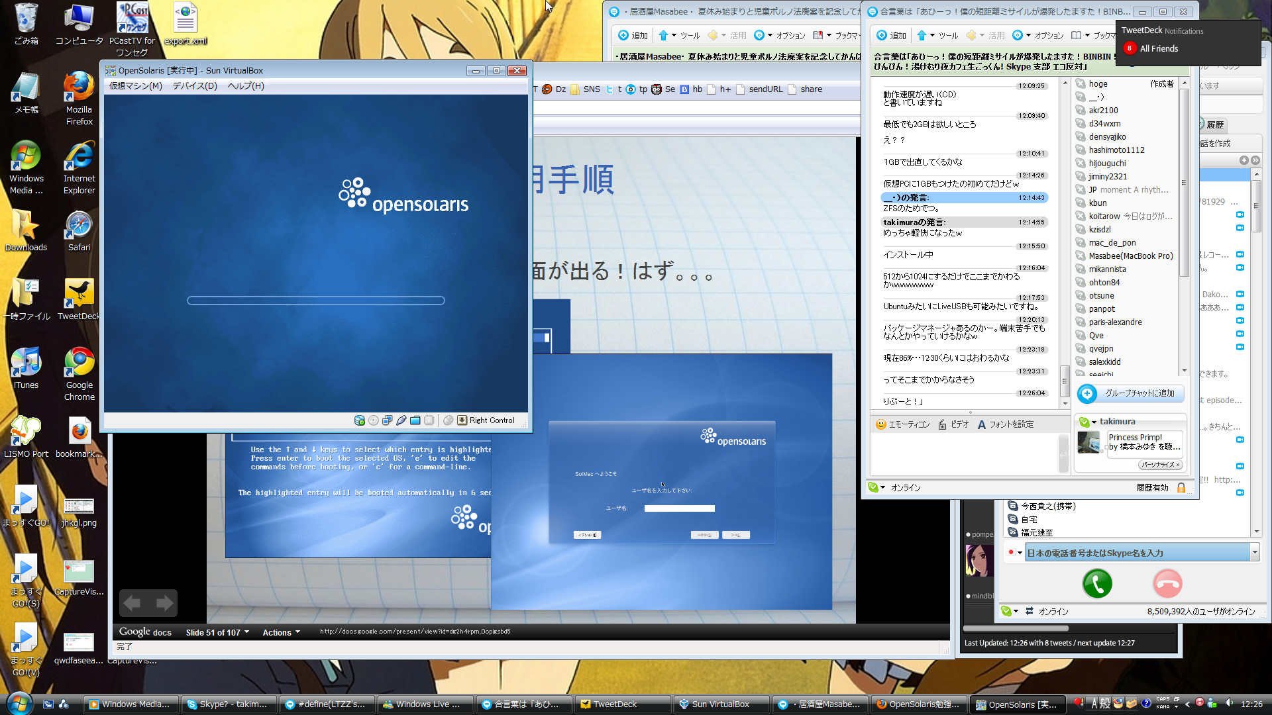The width and height of the screenshot is (1272, 715).
Task: Open the Downloads folder desktop icon
Action: coord(26,231)
